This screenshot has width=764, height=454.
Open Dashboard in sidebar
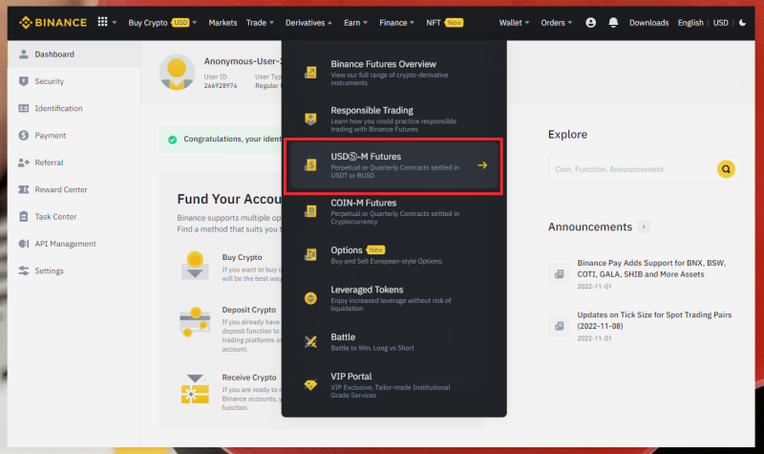[x=74, y=54]
